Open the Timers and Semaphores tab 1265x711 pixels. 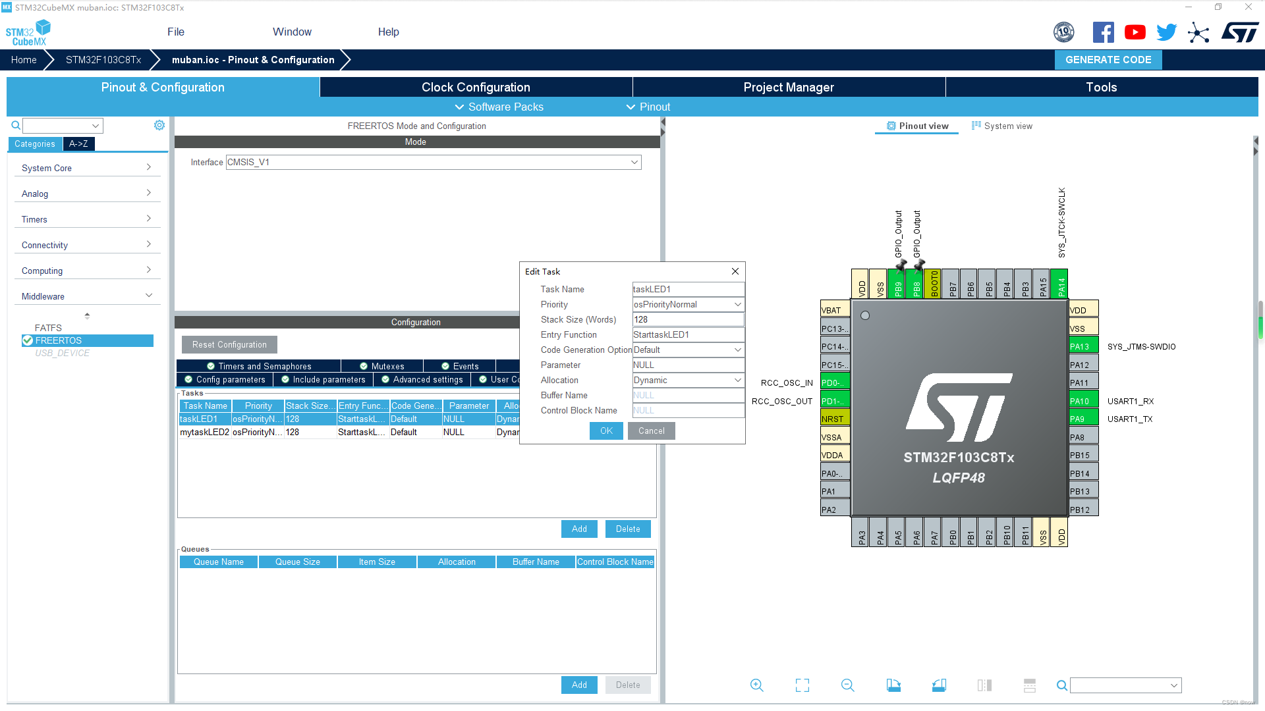[259, 366]
